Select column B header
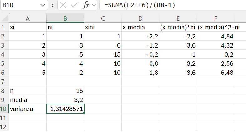 (x=65, y=18)
